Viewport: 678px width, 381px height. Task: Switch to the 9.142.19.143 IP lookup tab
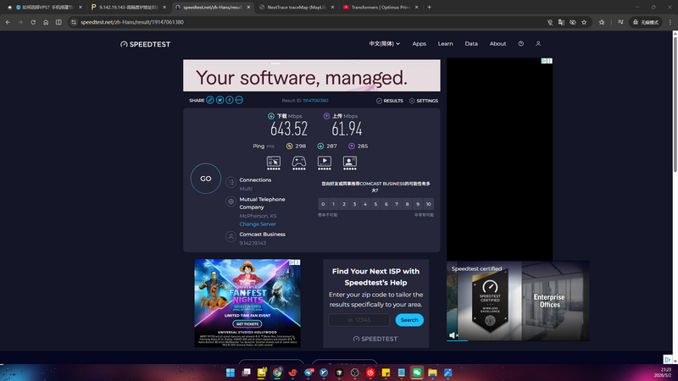click(129, 8)
